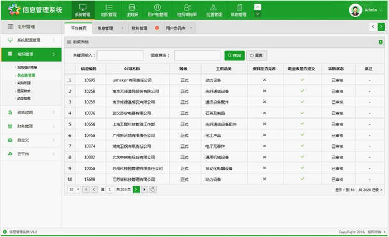
Task: Click the colorful star system logo
Action: (x=14, y=10)
